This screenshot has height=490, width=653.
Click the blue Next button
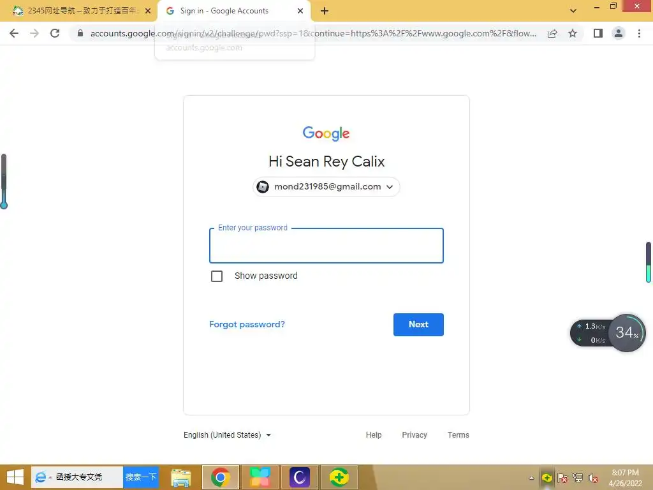(418, 325)
